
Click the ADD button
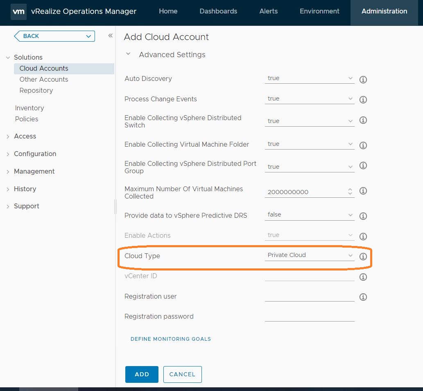[142, 374]
